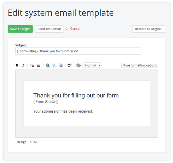Insert a numbered list
The width and height of the screenshot is (173, 163).
(32, 65)
